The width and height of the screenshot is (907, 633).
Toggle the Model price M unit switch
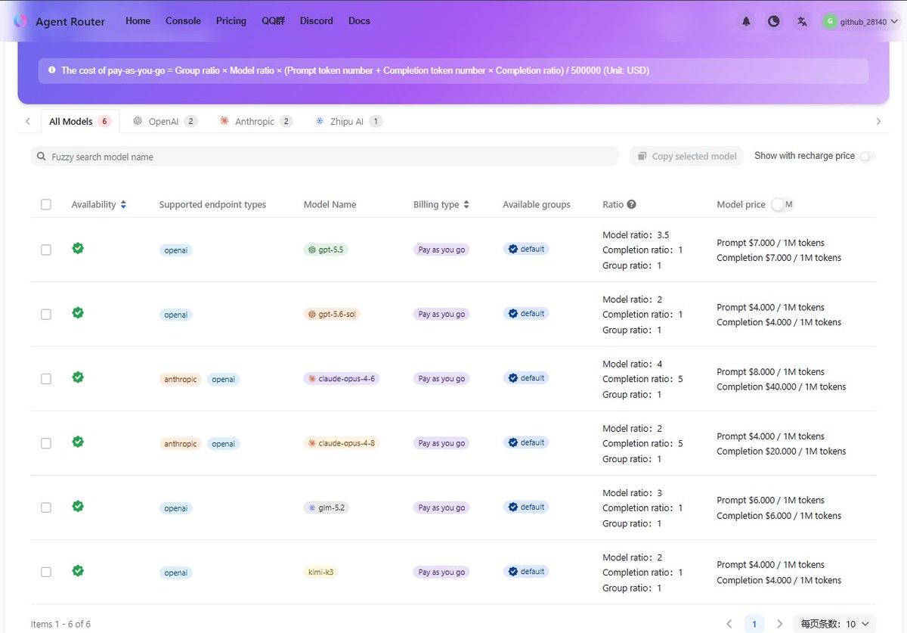tap(783, 204)
